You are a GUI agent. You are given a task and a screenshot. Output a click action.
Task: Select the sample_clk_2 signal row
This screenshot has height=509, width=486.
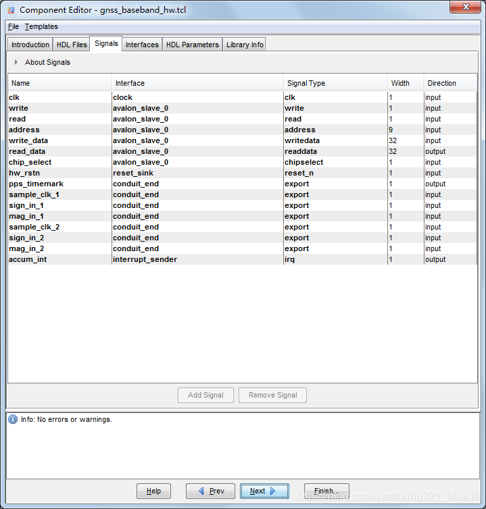243,227
